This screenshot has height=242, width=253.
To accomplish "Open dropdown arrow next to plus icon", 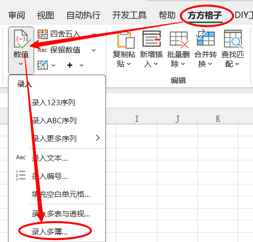I will (x=81, y=65).
